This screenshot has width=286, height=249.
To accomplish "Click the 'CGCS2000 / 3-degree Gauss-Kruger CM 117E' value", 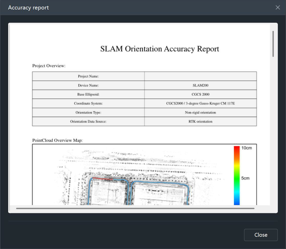I will pos(201,103).
